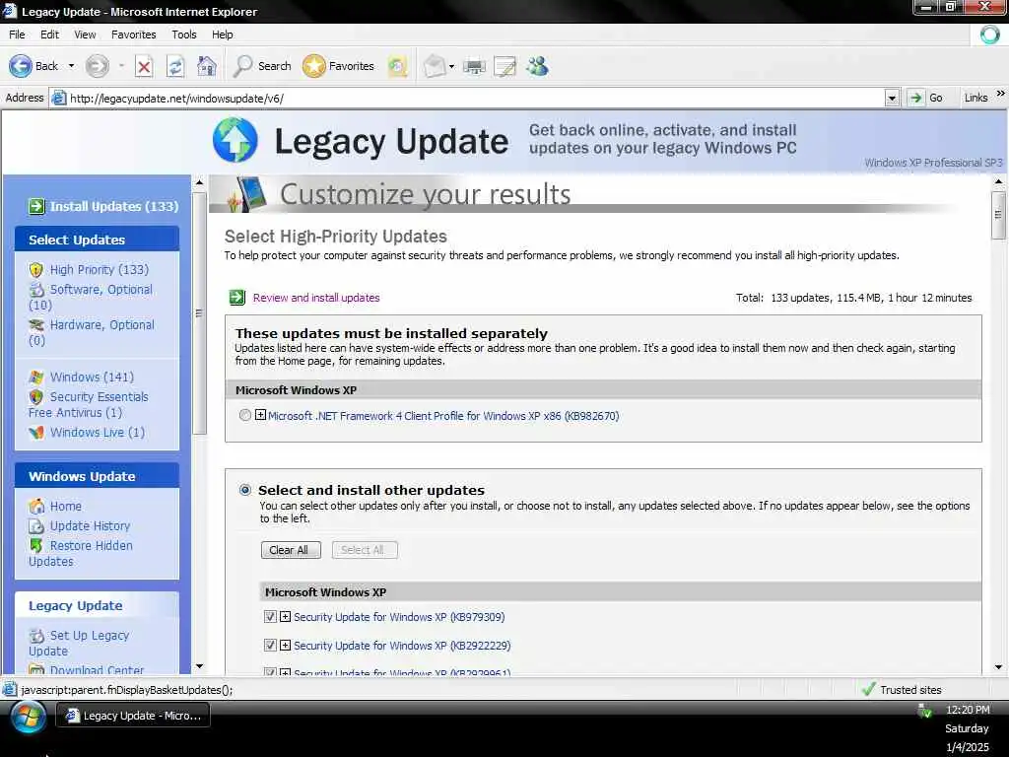This screenshot has height=757, width=1009.
Task: Click green arrow icon beside Install Updates
Action: pos(36,206)
